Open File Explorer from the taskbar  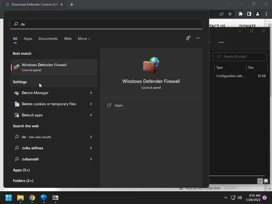tap(20, 198)
